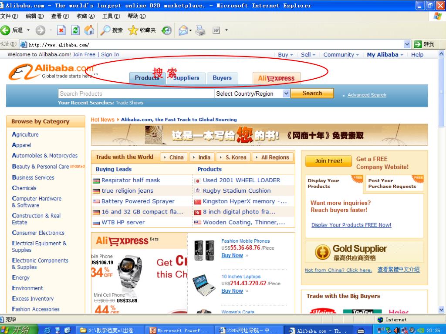Screen dimensions: 446x334
Task: Open the Mail button dropdown arrow
Action: click(x=190, y=30)
